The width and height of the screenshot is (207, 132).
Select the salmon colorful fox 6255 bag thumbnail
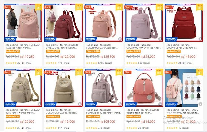(144, 88)
